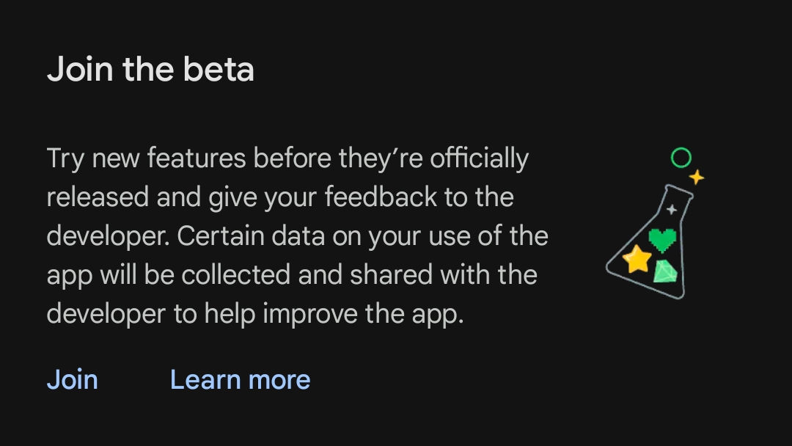Click the green pixel heart in flask
Viewport: 792px width, 446px height.
pos(662,240)
